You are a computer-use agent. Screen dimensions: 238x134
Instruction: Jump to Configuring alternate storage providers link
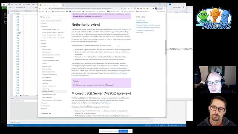tap(148, 28)
